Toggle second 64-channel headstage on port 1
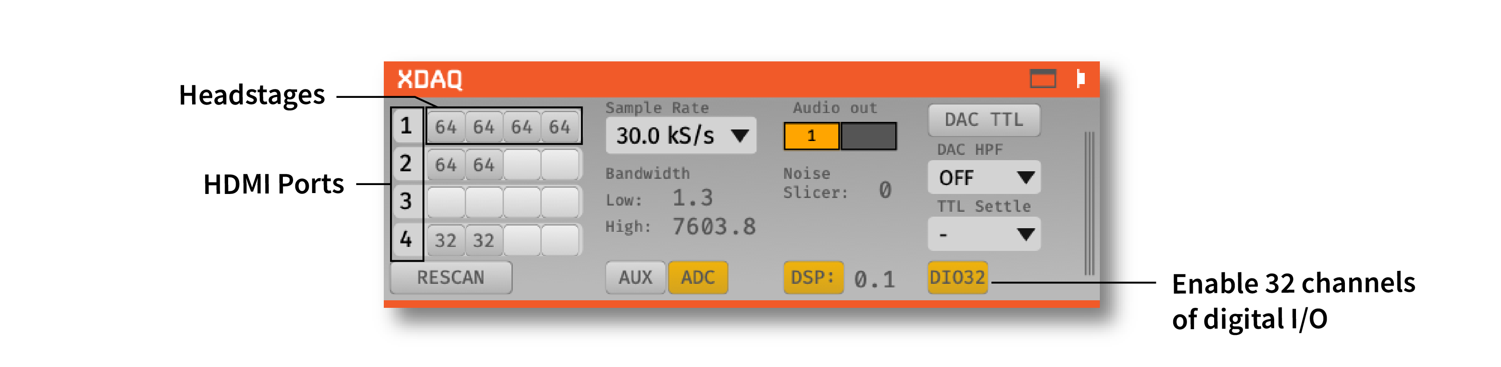 tap(483, 126)
